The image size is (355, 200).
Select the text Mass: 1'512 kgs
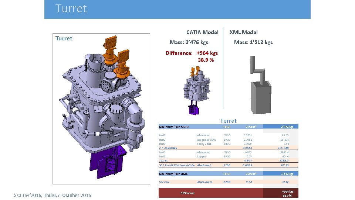[x=253, y=42]
